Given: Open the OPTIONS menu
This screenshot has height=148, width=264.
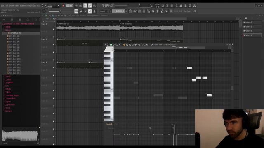Looking at the screenshot, I should [28, 5].
